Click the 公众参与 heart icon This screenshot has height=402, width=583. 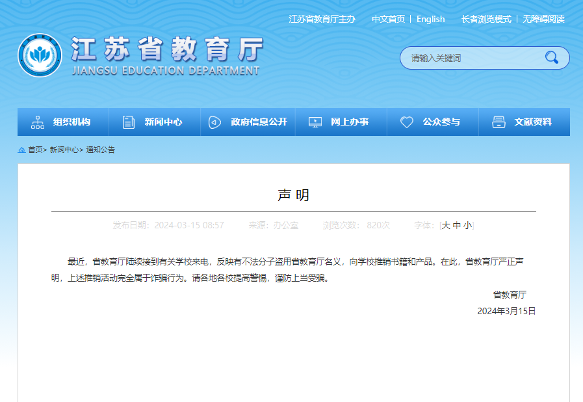407,122
